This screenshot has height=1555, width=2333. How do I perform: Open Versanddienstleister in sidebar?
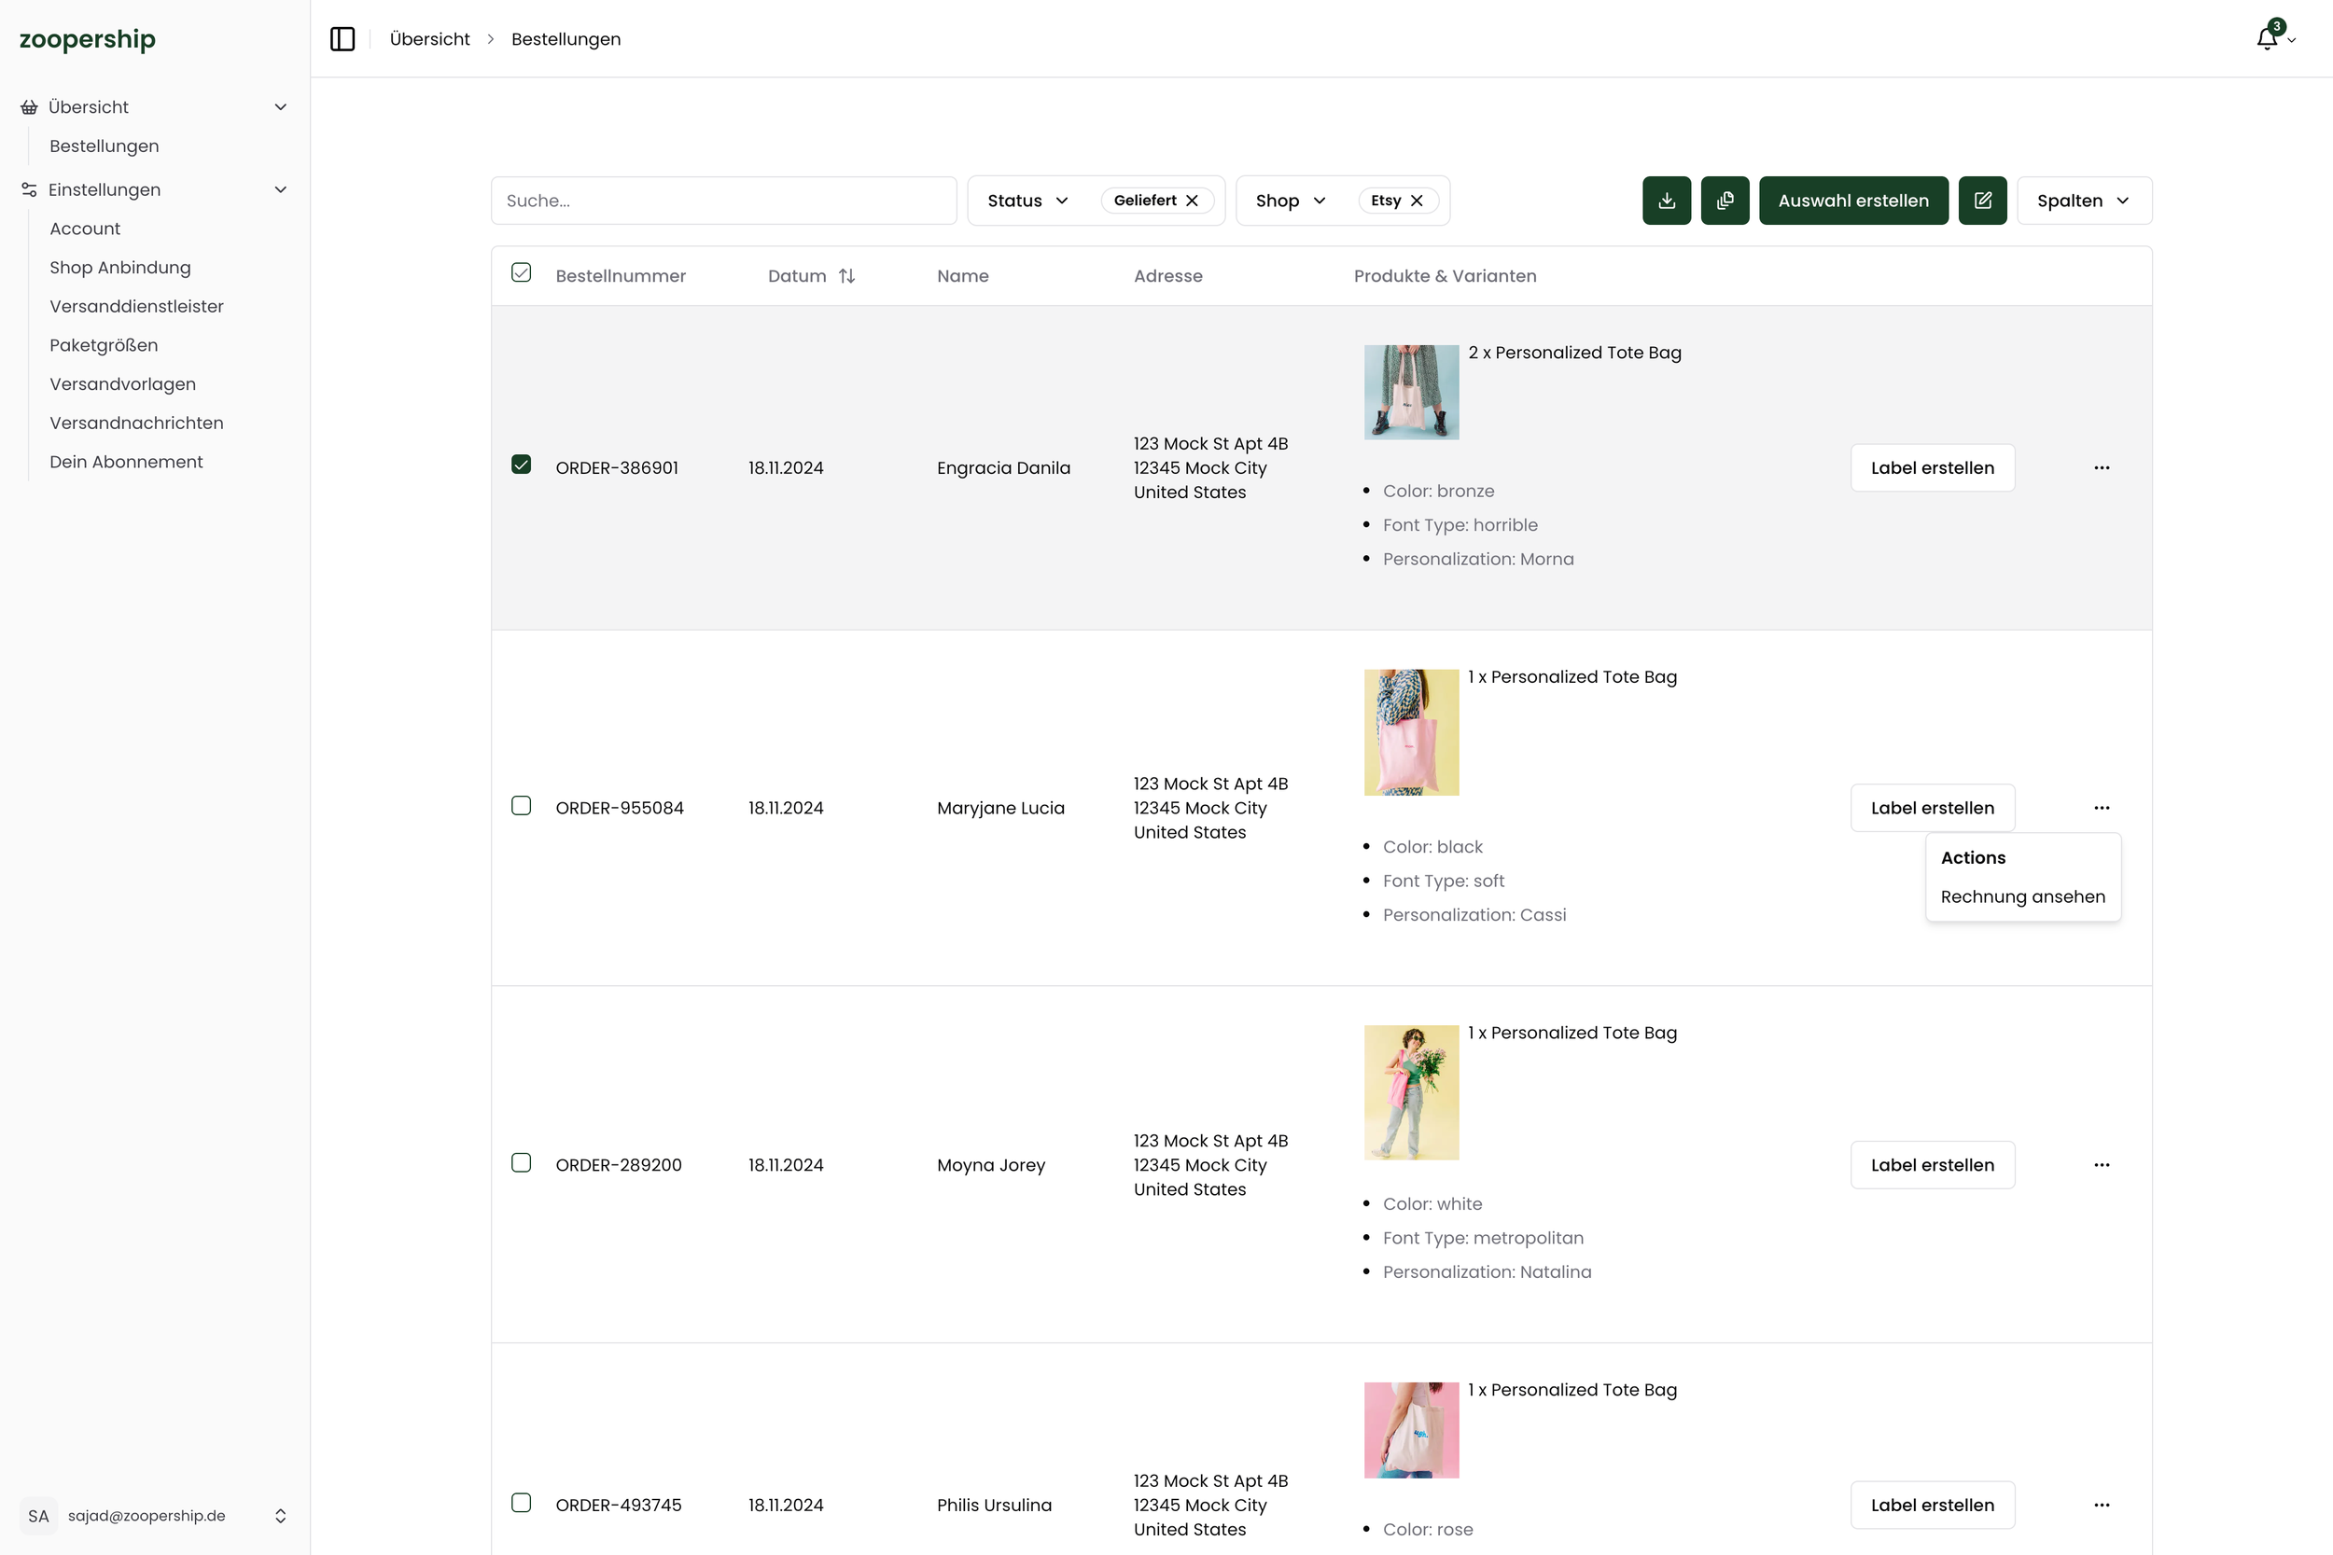(137, 307)
